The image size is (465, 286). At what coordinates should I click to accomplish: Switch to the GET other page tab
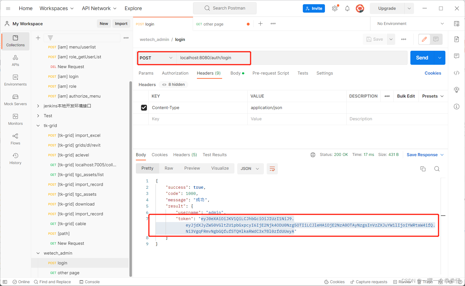(x=223, y=24)
